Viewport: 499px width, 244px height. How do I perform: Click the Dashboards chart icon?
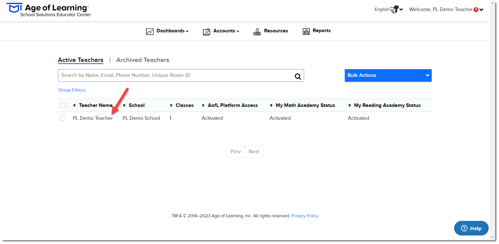(150, 32)
